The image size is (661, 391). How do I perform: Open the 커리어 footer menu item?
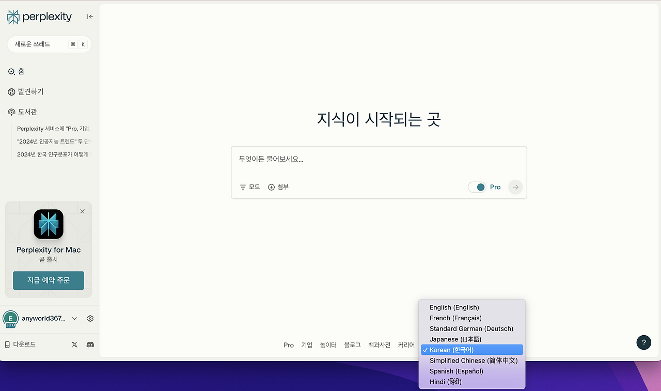coord(406,345)
